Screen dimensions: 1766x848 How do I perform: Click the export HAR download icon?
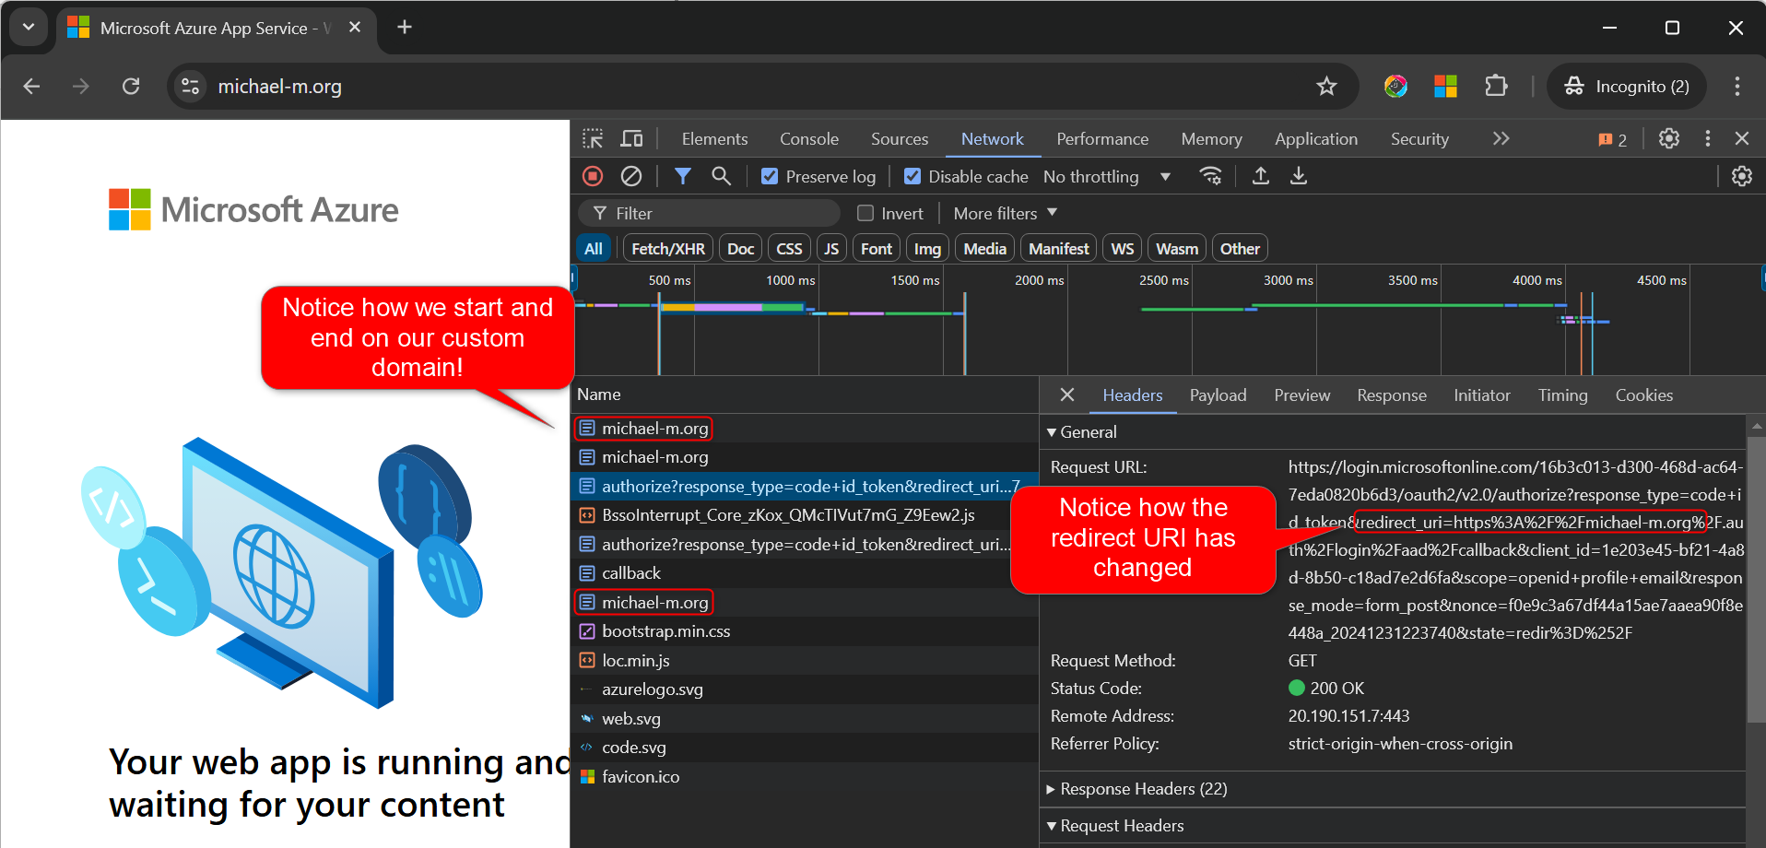[x=1298, y=176]
